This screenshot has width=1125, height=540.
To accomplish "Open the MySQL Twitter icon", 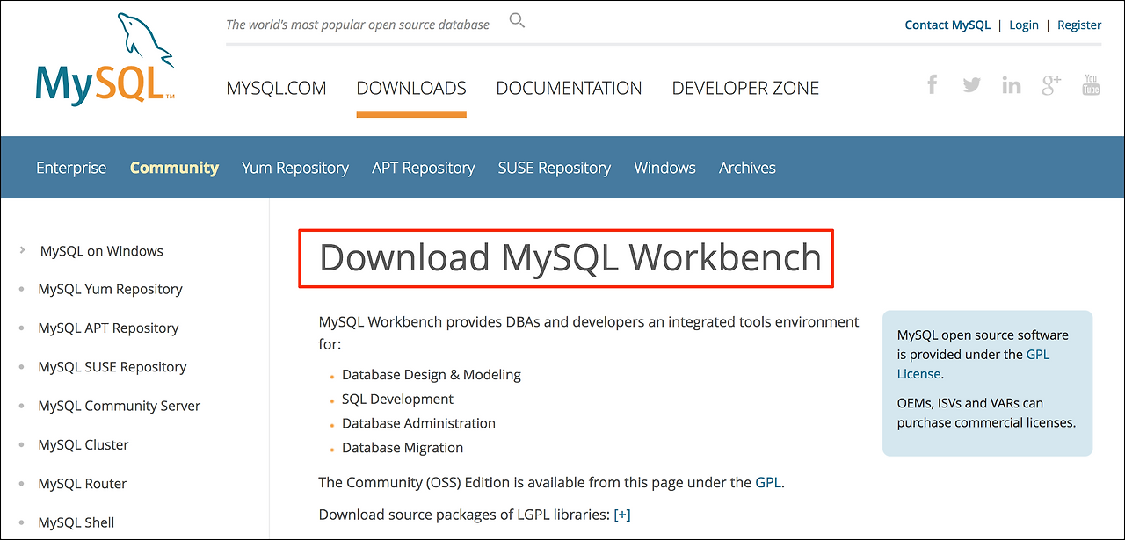I will click(971, 85).
